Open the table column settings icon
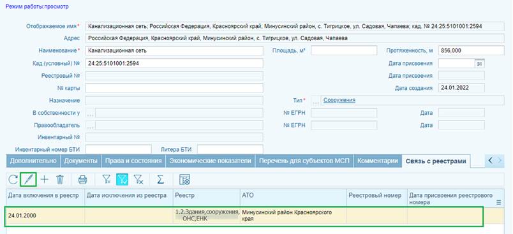Image resolution: width=513 pixels, height=234 pixels. click(184, 179)
